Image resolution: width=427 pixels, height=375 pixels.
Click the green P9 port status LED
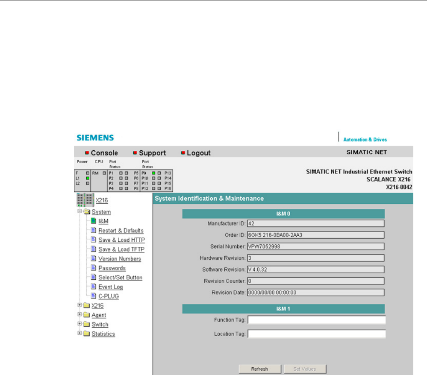153,173
